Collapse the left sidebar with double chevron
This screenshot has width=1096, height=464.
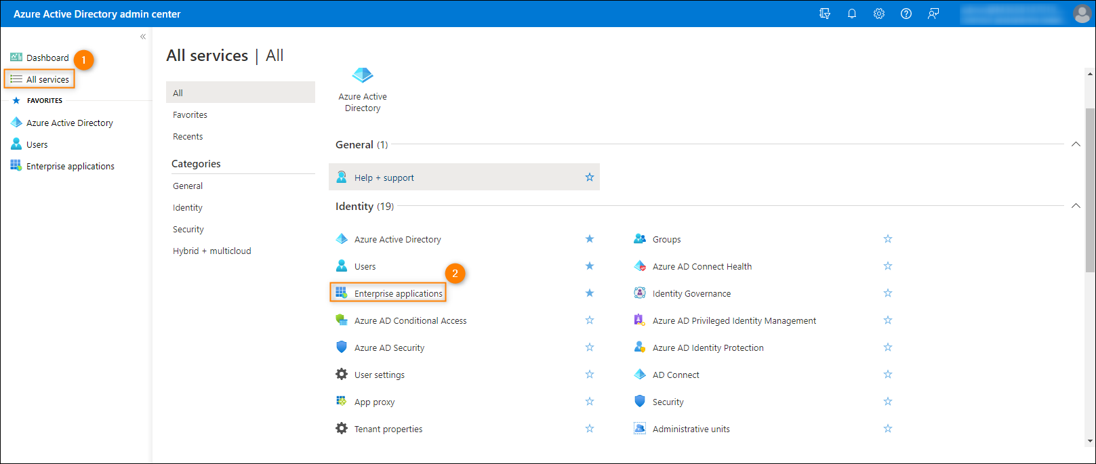click(143, 37)
